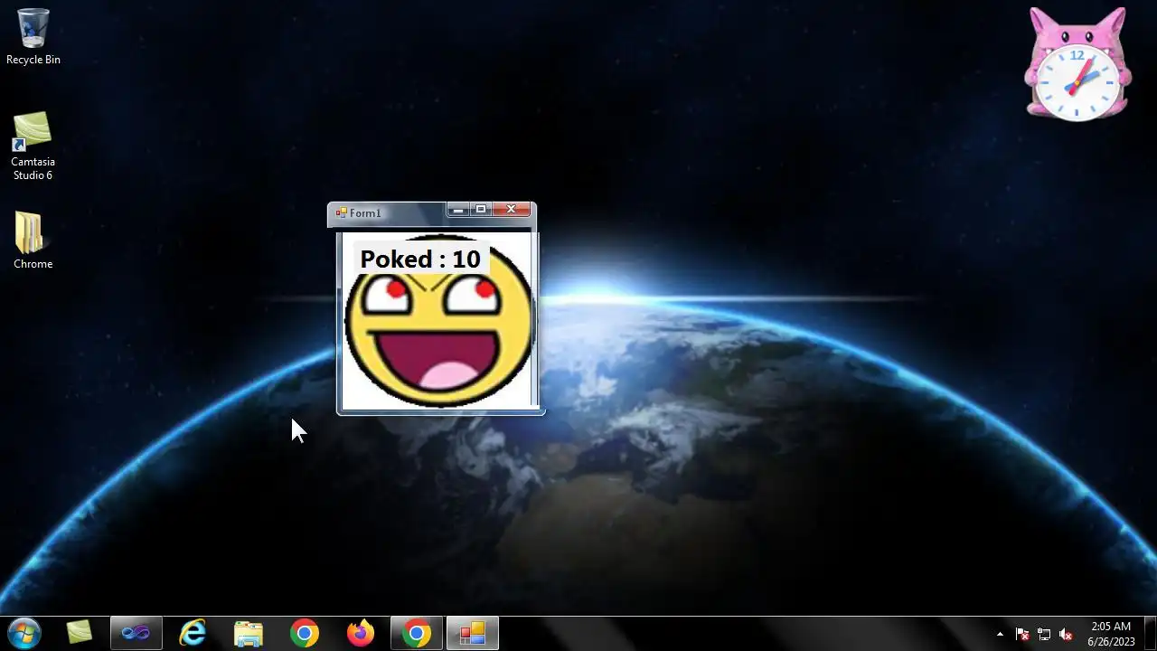The image size is (1157, 651).
Task: Launch first Google Chrome taskbar icon
Action: pos(305,633)
